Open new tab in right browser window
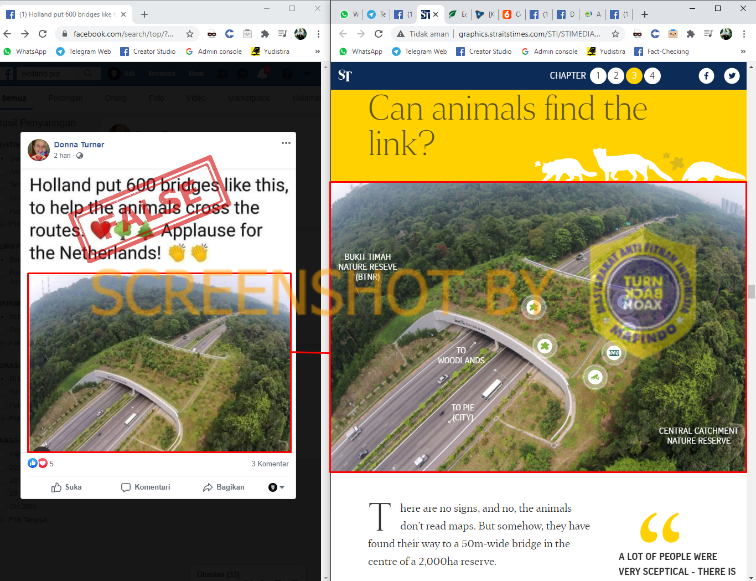The width and height of the screenshot is (756, 581). pyautogui.click(x=645, y=14)
